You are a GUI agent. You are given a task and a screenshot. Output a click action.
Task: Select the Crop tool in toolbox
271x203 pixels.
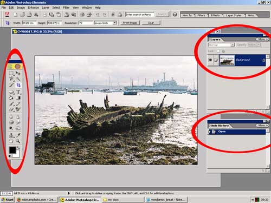click(x=18, y=85)
